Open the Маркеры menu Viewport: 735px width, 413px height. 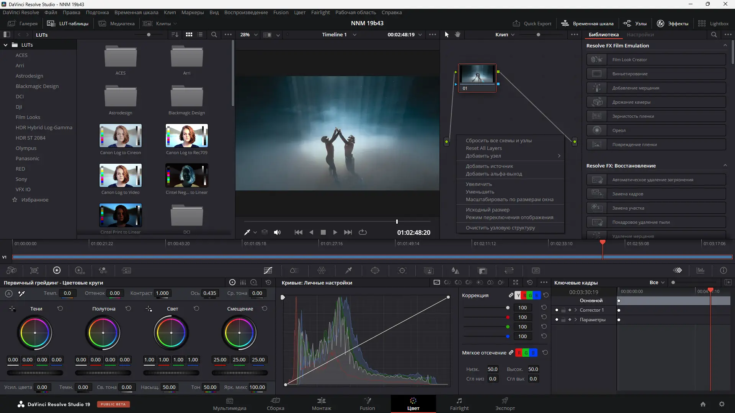tap(193, 12)
